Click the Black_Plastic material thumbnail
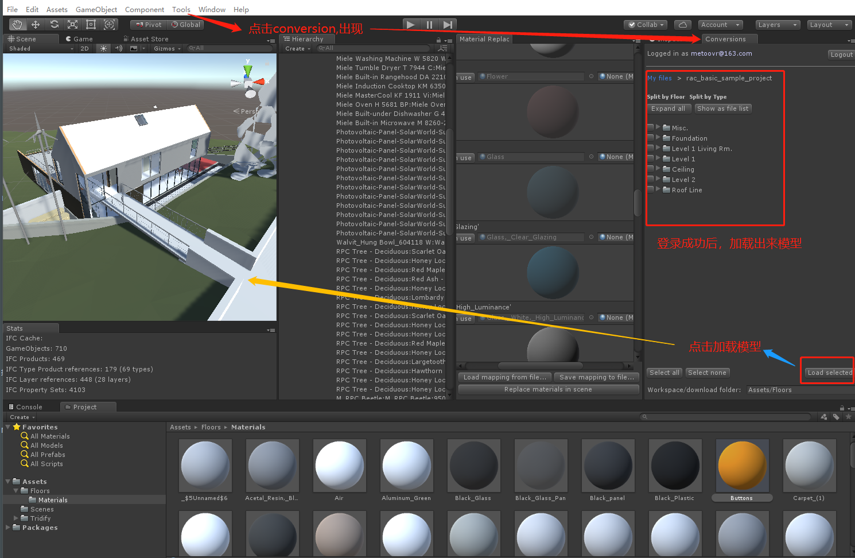The width and height of the screenshot is (855, 558). click(x=675, y=465)
